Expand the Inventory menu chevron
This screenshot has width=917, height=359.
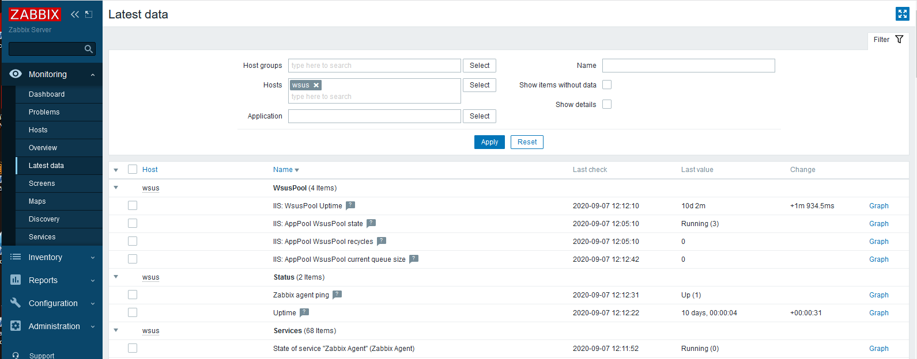pos(93,258)
